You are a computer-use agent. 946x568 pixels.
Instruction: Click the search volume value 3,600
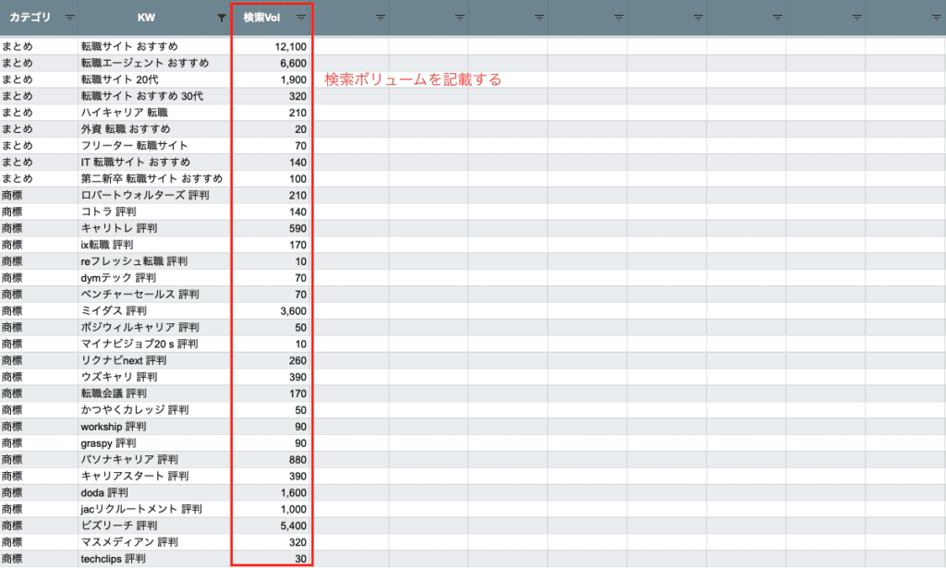coord(293,311)
